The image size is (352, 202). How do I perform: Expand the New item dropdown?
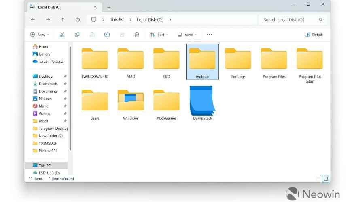click(39, 35)
